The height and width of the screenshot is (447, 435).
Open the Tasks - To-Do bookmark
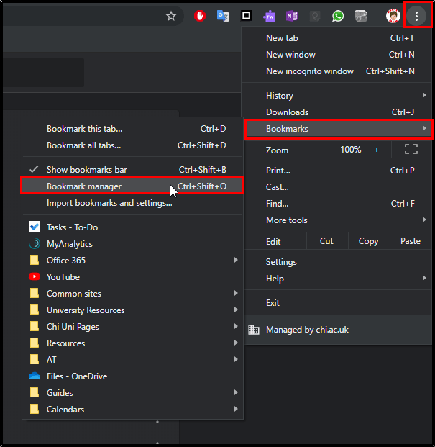133,227
